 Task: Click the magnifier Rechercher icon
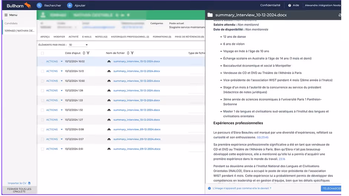pos(39,5)
